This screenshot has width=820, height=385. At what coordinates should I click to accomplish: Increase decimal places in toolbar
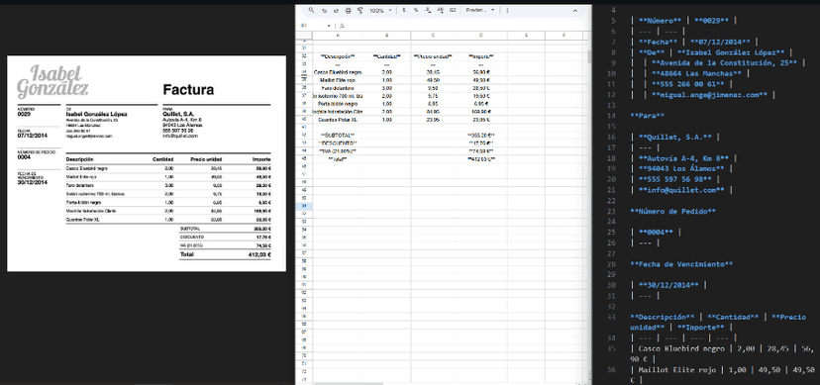click(441, 11)
